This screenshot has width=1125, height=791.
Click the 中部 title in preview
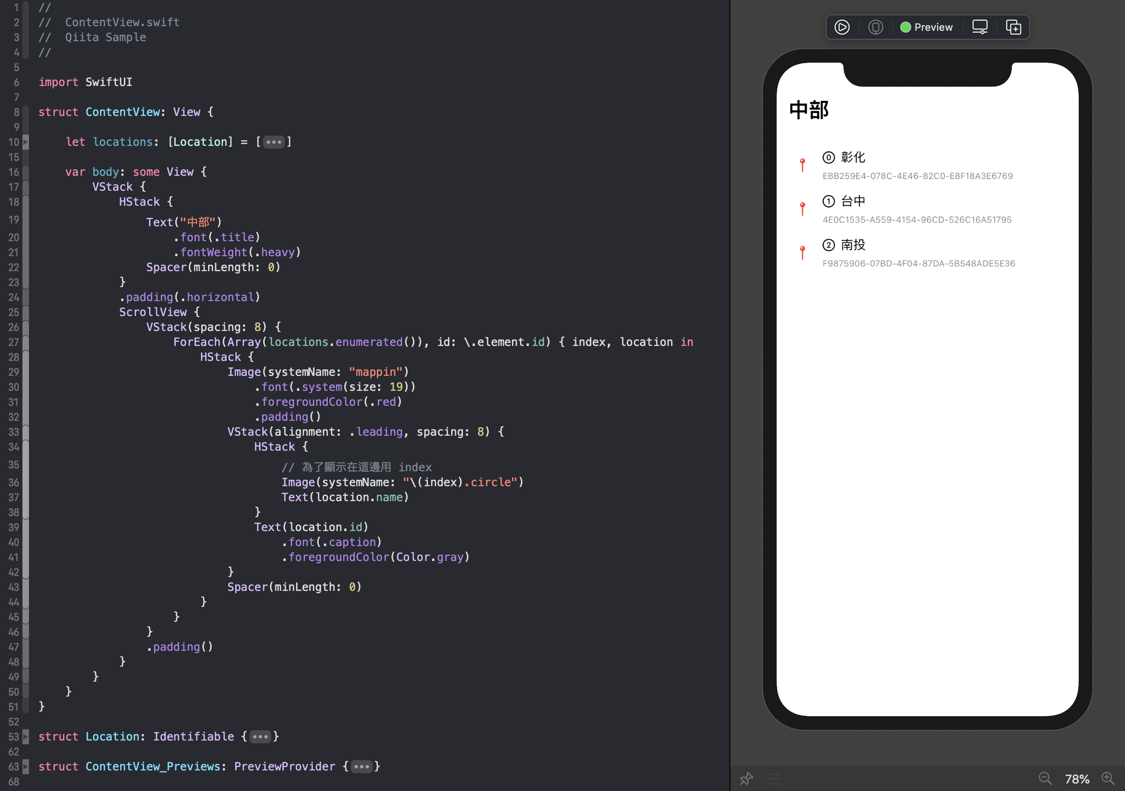[x=808, y=110]
